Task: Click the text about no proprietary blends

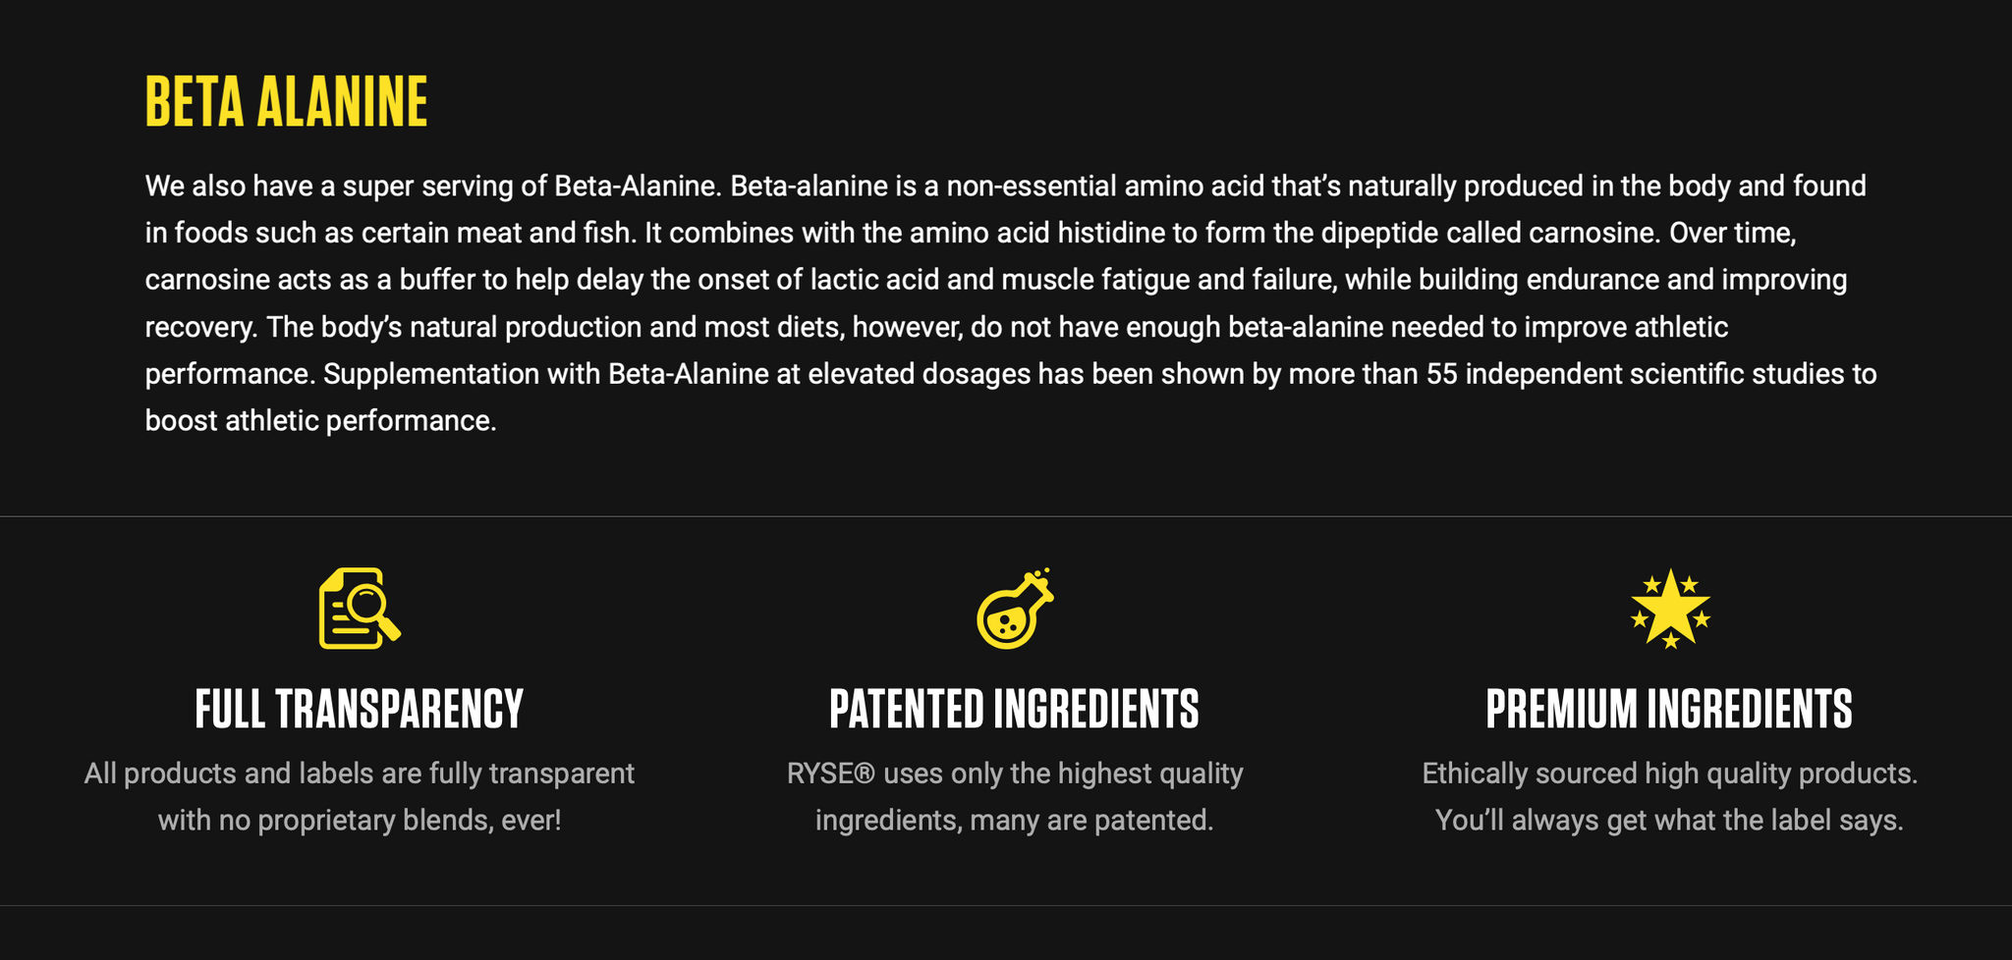Action: click(x=360, y=820)
